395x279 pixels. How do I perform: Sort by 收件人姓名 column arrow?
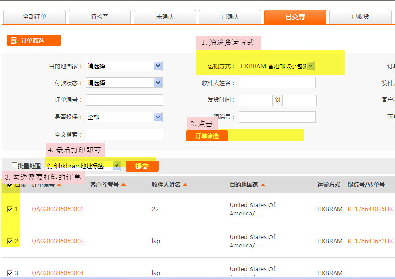coord(185,185)
